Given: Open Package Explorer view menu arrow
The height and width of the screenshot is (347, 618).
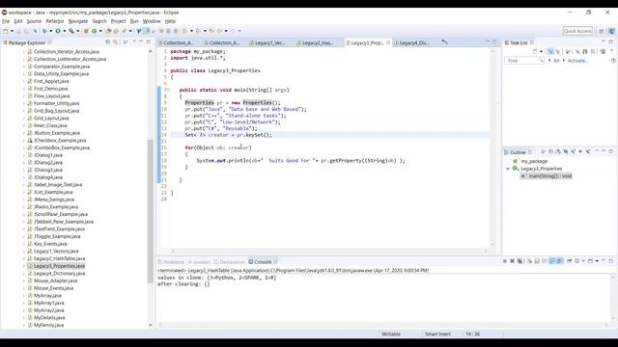Looking at the screenshot, I should 133,41.
